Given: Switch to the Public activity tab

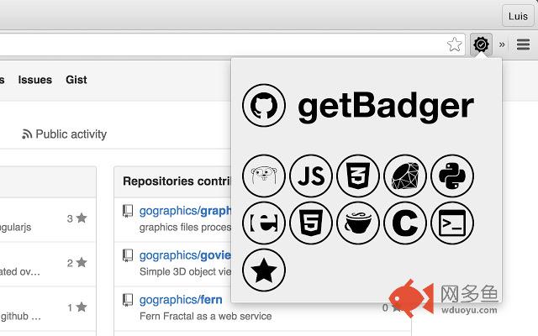Looking at the screenshot, I should click(x=65, y=134).
